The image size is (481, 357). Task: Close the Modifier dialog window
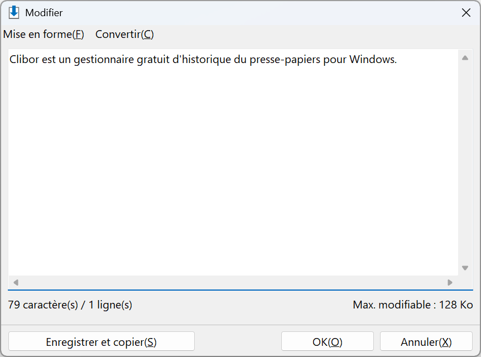[x=466, y=13]
